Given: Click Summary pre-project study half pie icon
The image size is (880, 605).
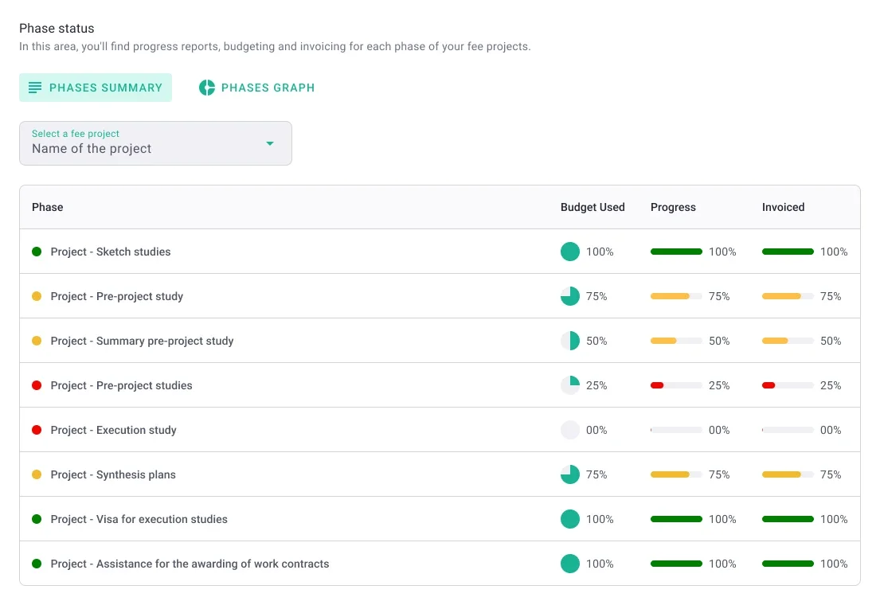Looking at the screenshot, I should click(x=570, y=341).
